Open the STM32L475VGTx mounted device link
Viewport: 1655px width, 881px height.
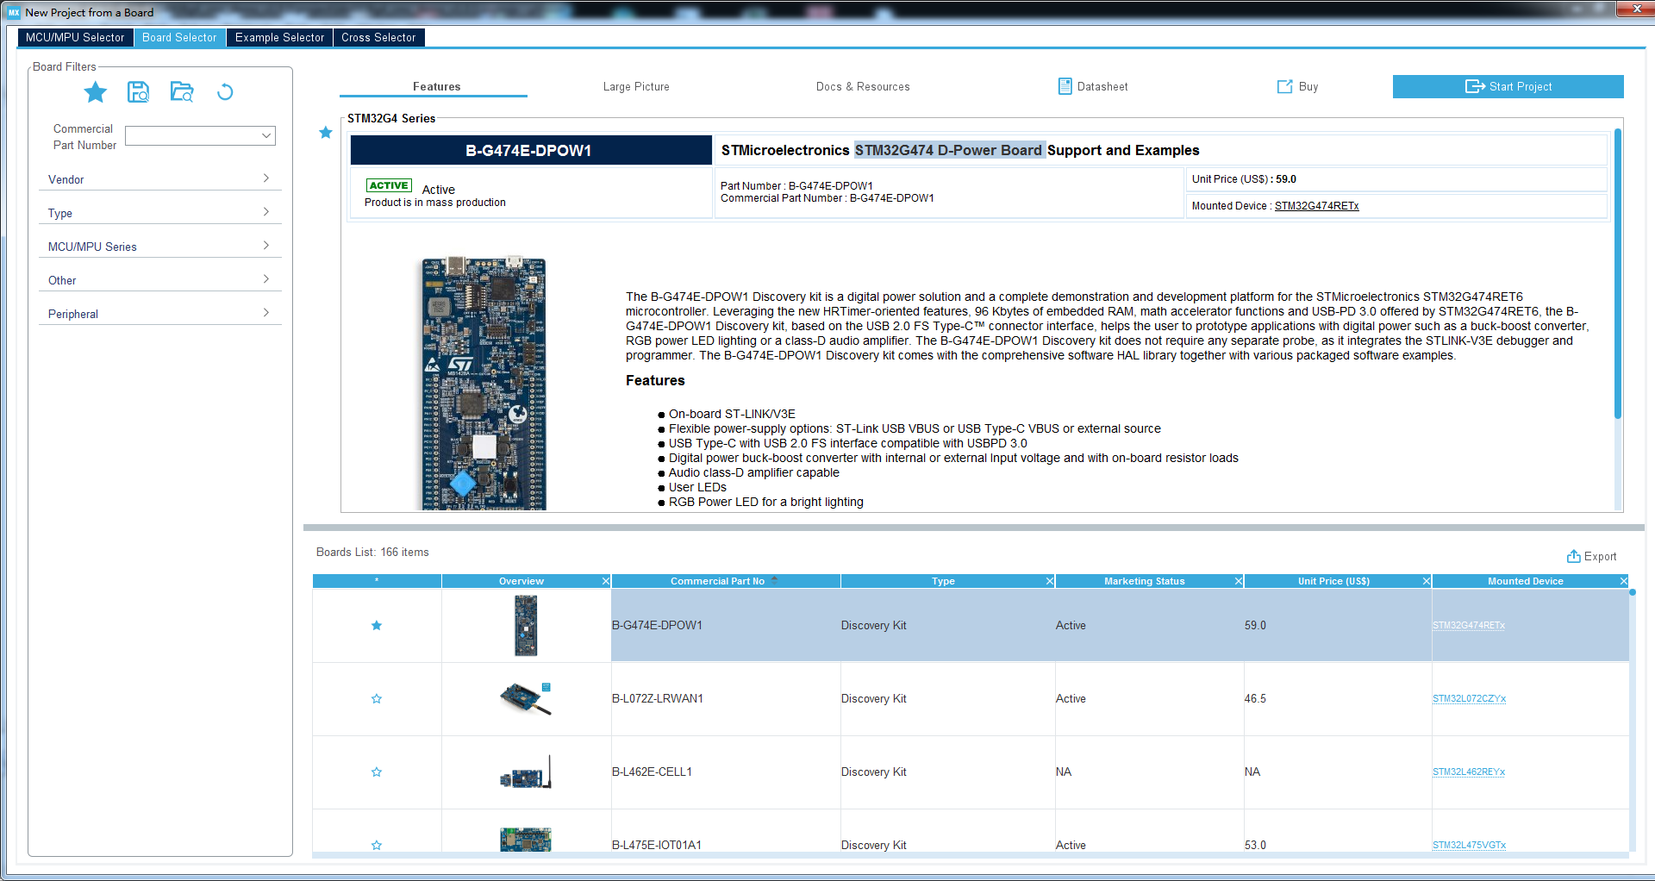click(1469, 845)
